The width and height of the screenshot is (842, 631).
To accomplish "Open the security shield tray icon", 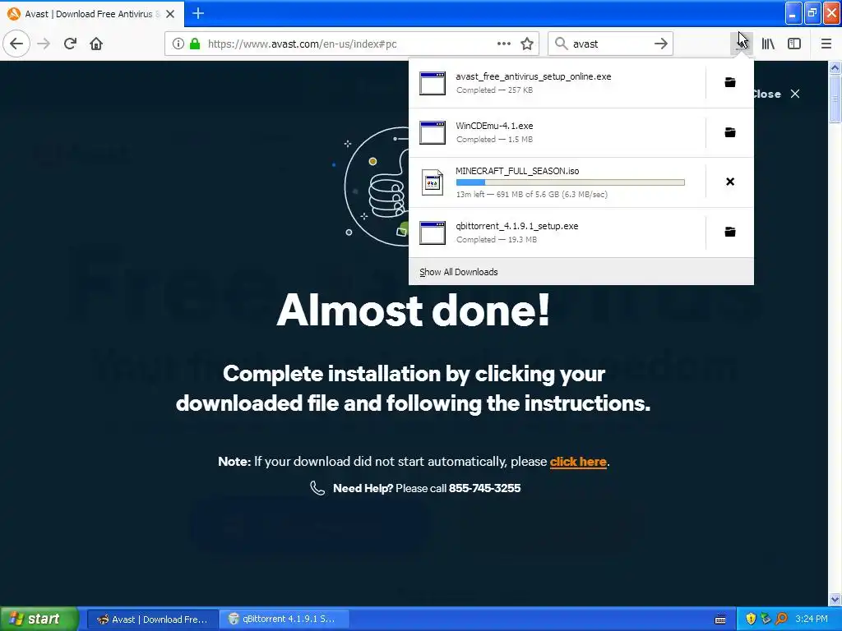I will point(751,619).
